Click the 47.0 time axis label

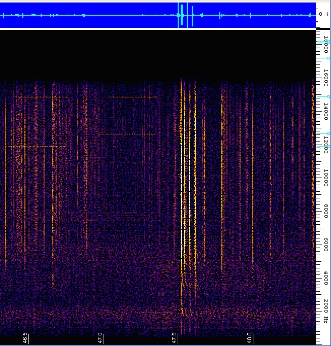point(100,338)
